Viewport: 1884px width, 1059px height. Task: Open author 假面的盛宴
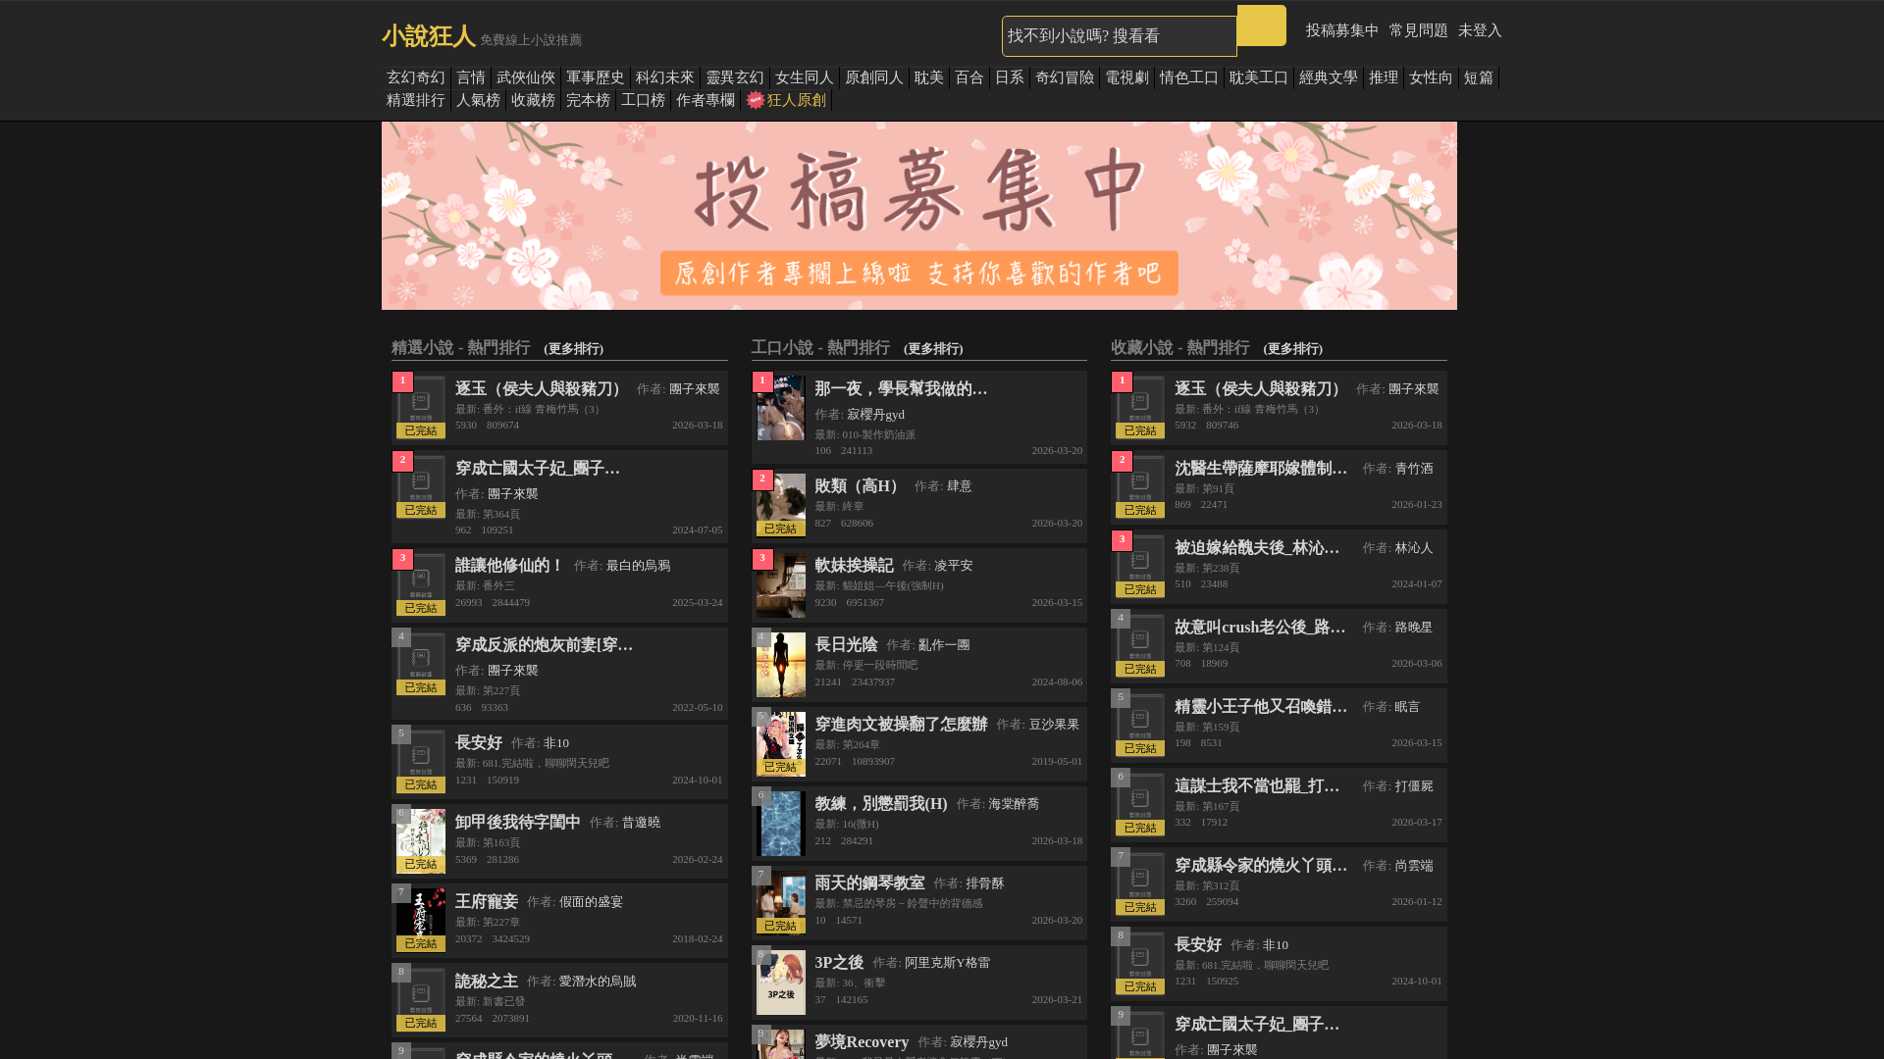coord(591,902)
